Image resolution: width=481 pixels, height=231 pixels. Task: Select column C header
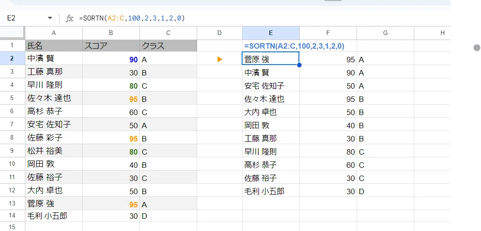[168, 33]
